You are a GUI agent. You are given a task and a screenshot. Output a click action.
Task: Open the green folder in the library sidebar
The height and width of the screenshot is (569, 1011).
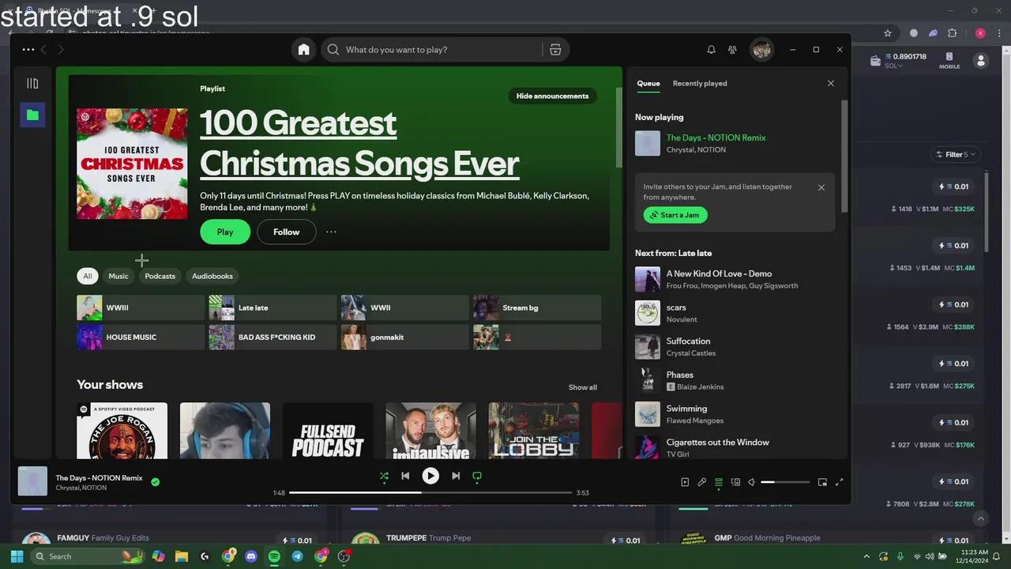coord(32,115)
